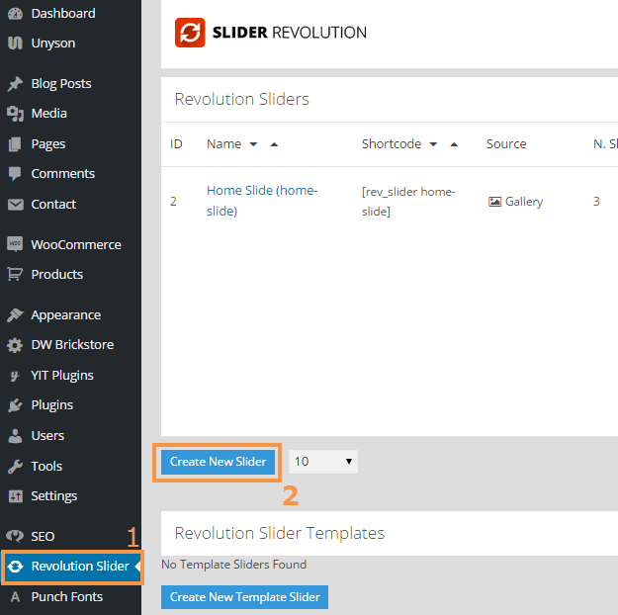
Task: Click the Products cart icon
Action: pyautogui.click(x=15, y=275)
